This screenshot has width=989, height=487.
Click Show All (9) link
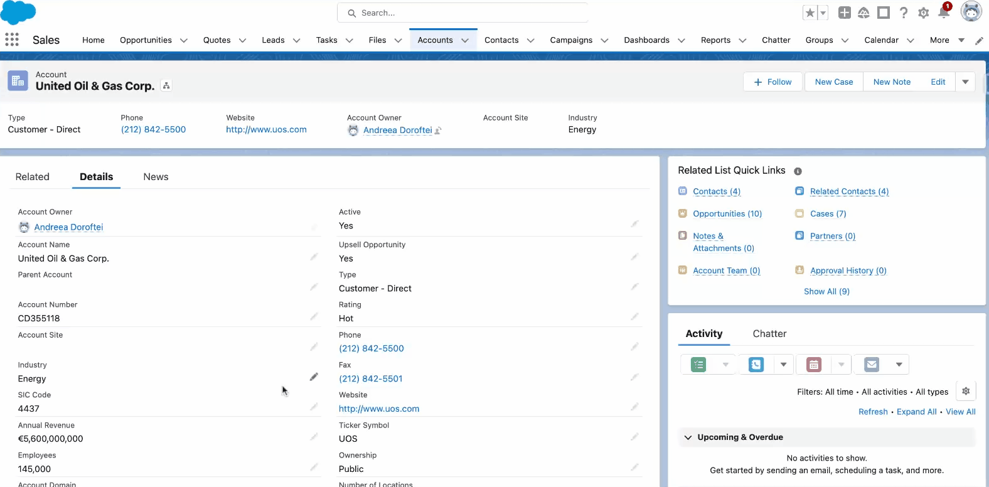[827, 292]
